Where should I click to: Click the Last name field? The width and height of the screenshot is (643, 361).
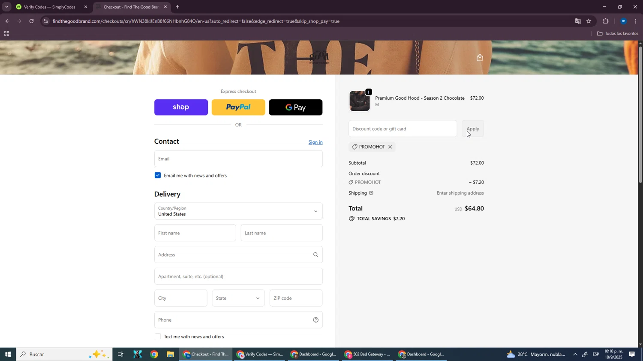[282, 233]
